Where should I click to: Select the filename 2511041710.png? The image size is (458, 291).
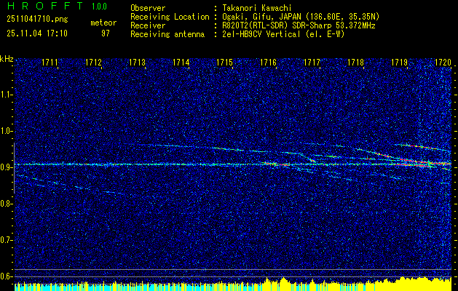coord(37,19)
